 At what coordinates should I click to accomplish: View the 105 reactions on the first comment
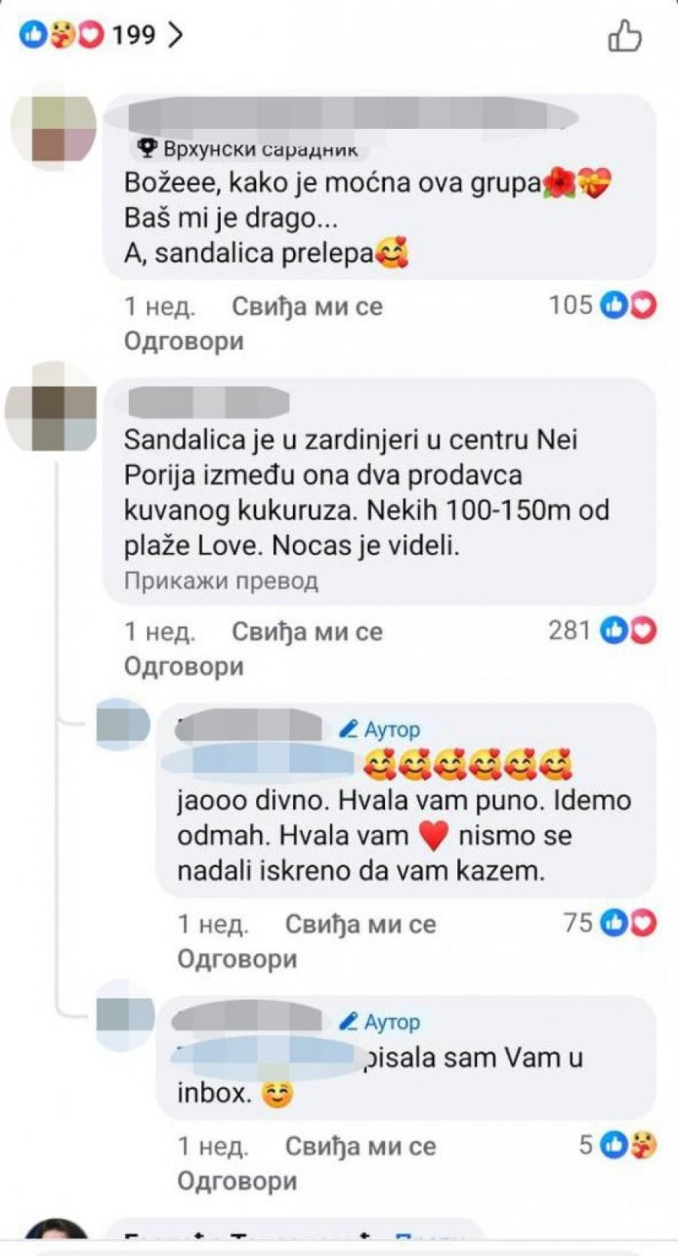pyautogui.click(x=602, y=305)
